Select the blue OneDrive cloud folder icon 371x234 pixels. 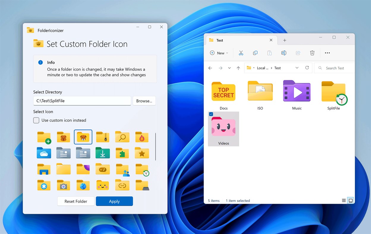[x=44, y=153]
